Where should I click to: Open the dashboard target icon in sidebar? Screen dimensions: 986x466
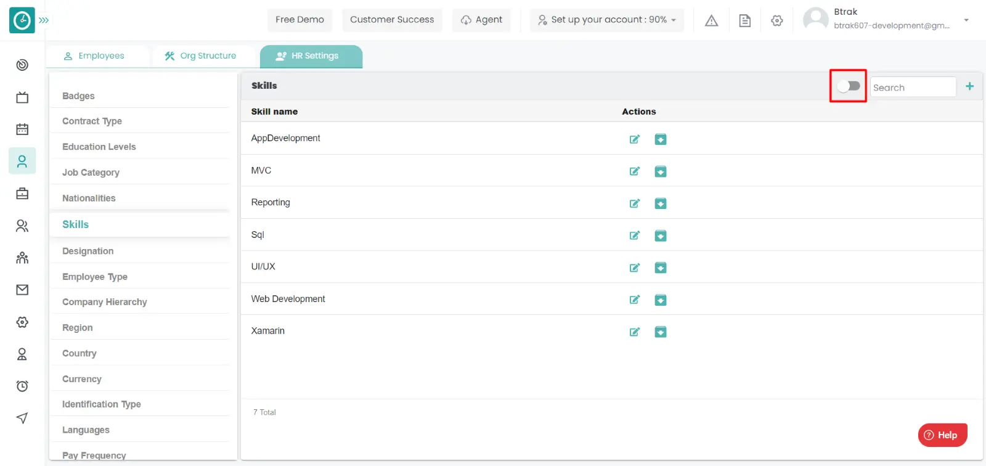pyautogui.click(x=22, y=65)
